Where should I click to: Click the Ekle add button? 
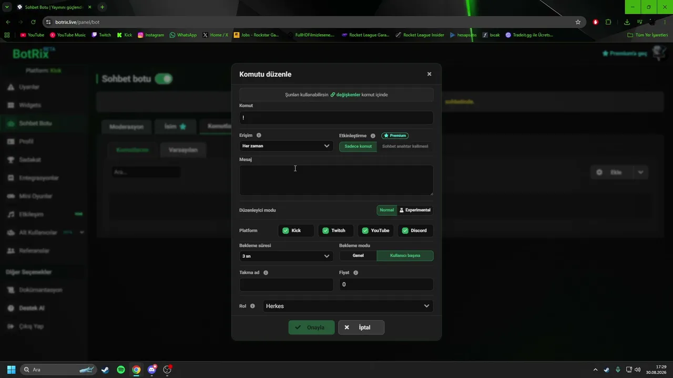(x=611, y=172)
